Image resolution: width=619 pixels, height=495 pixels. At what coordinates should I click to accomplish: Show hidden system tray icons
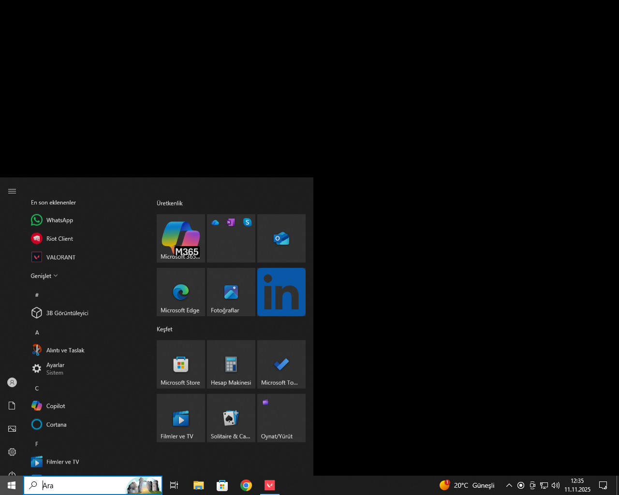click(509, 485)
